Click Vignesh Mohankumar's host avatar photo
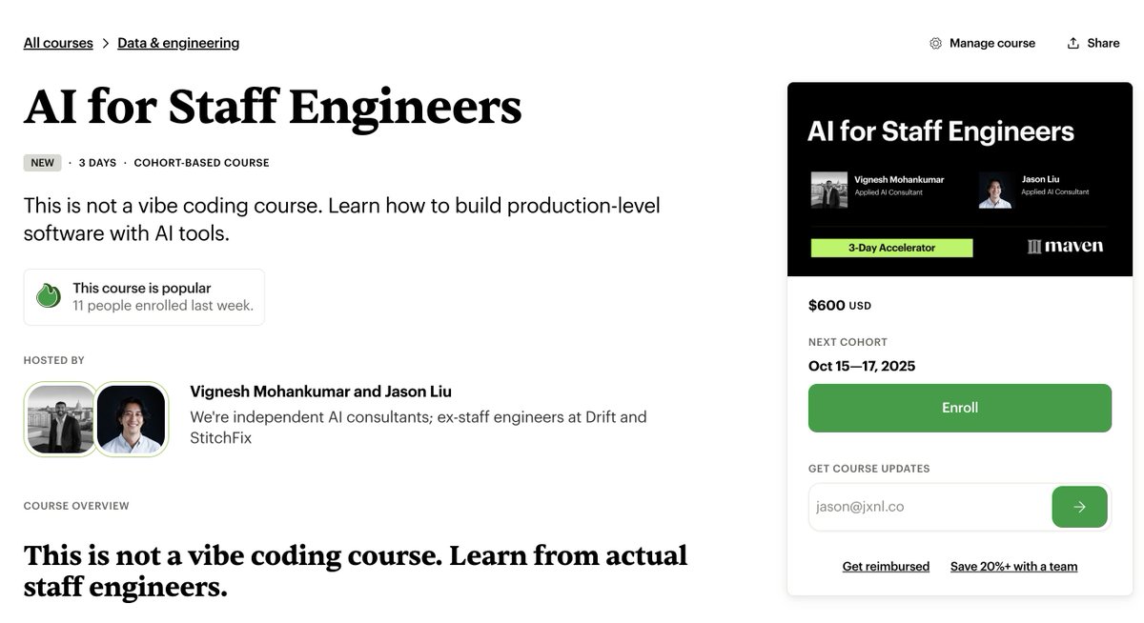The height and width of the screenshot is (623, 1144). click(61, 419)
